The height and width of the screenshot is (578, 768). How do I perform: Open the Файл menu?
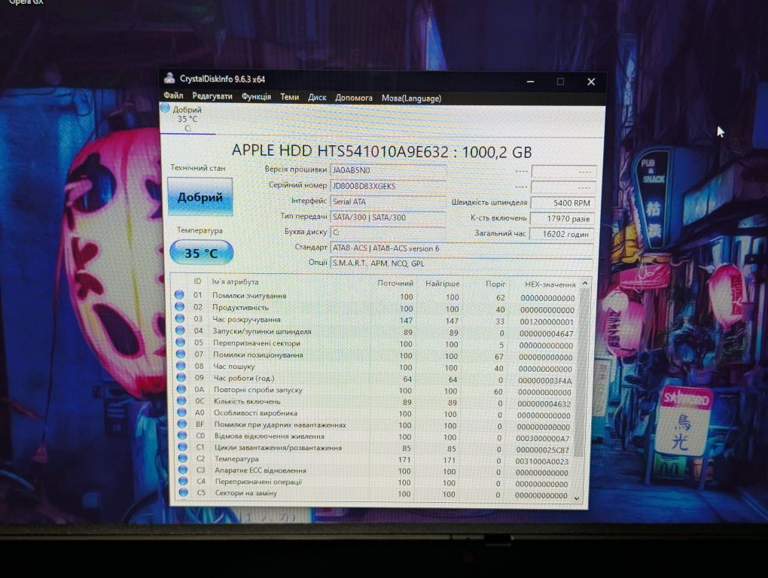(173, 96)
